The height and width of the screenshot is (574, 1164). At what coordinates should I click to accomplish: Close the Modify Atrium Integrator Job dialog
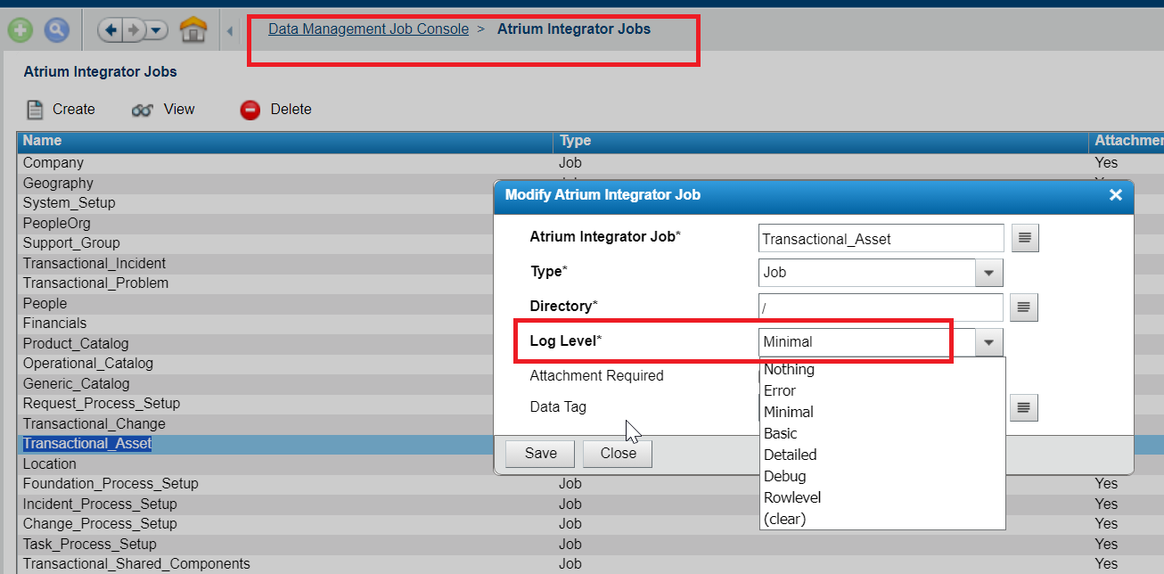click(x=1115, y=194)
